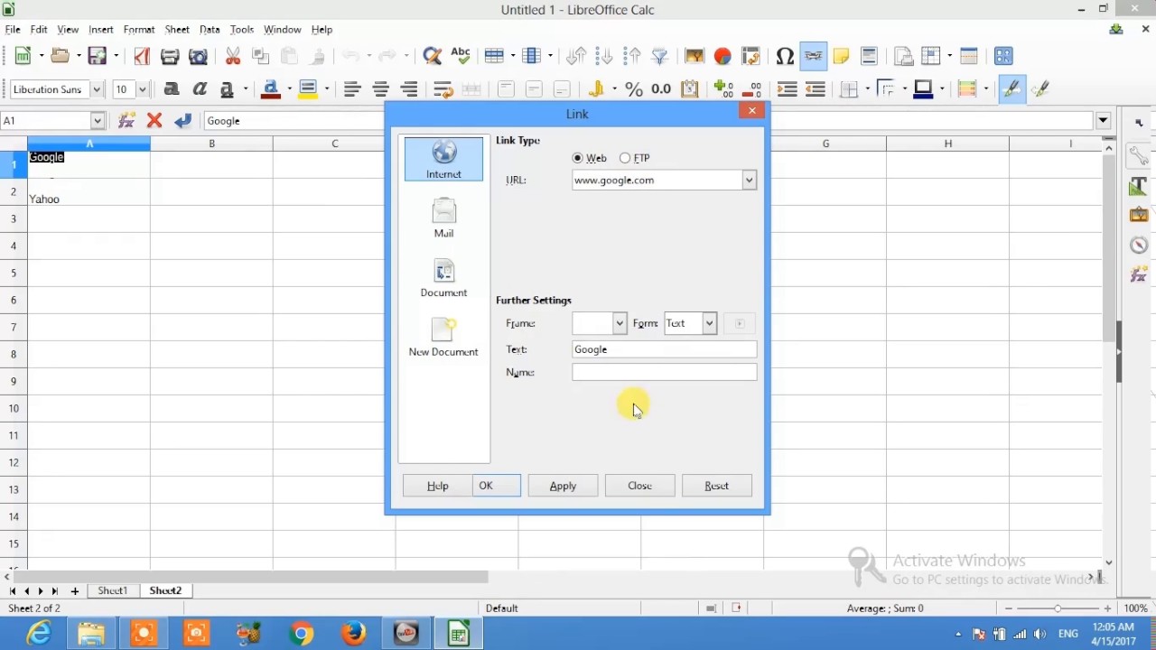Open the font size dropdown
The height and width of the screenshot is (650, 1156).
[x=143, y=89]
